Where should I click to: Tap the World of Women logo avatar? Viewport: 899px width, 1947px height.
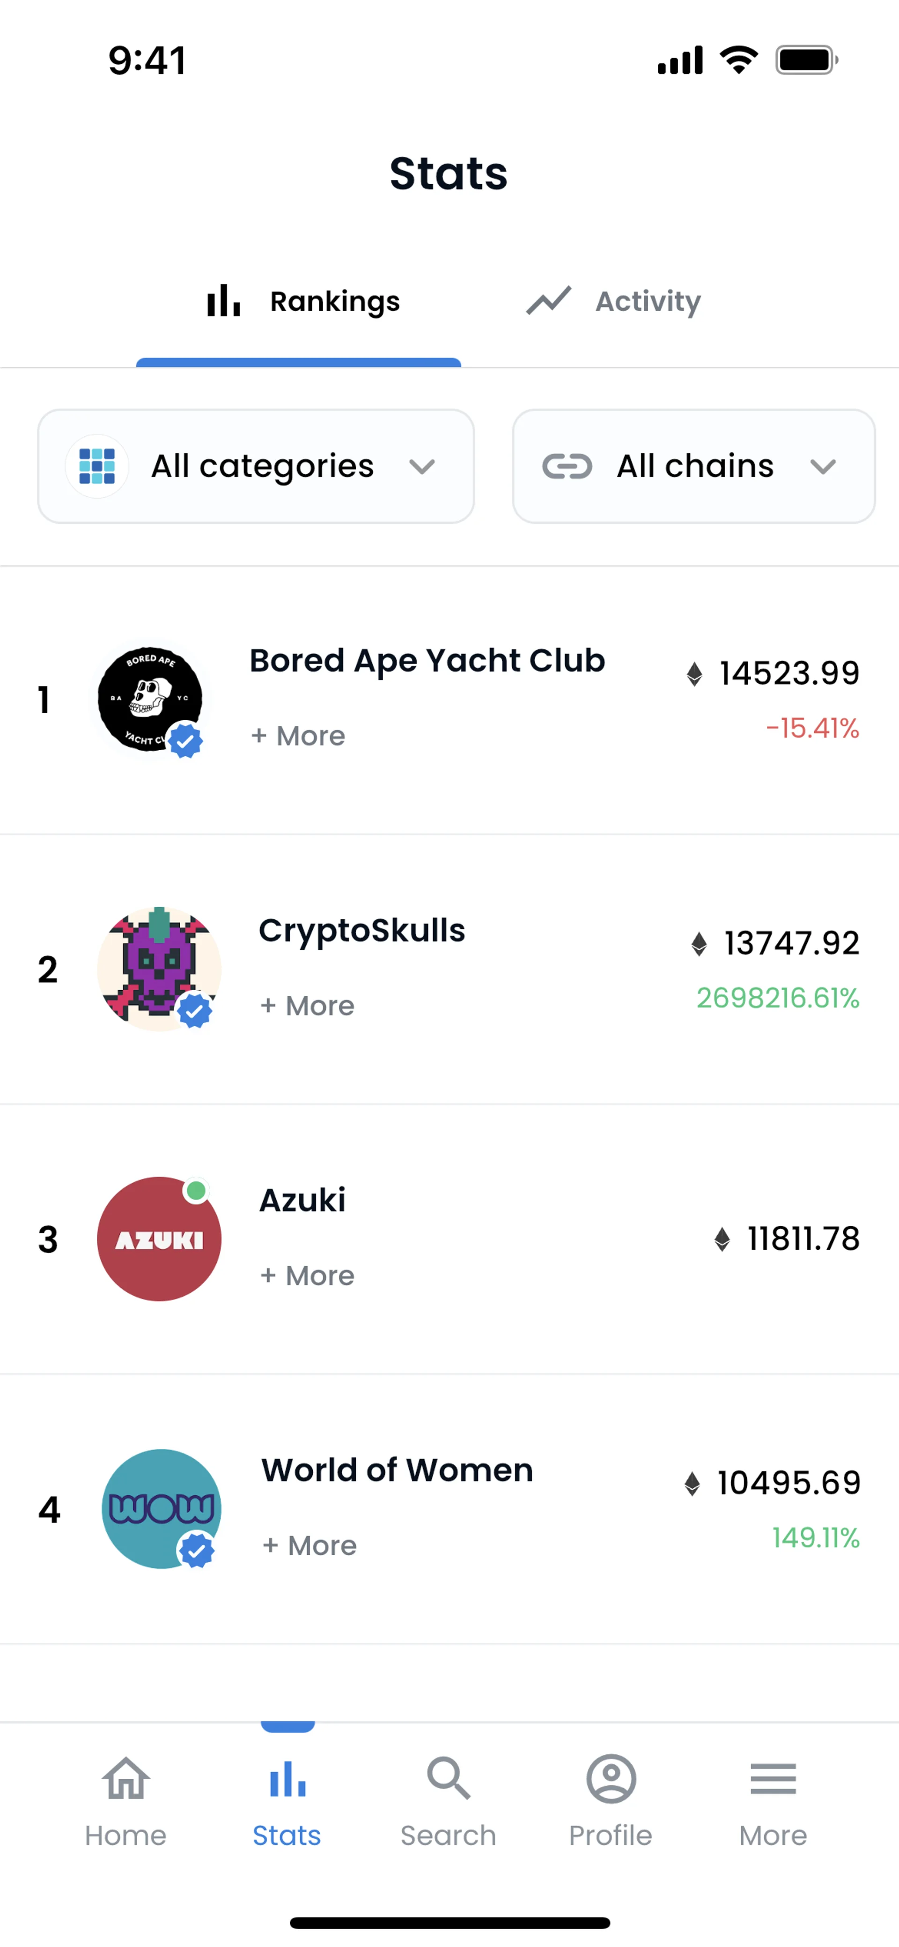click(161, 1508)
